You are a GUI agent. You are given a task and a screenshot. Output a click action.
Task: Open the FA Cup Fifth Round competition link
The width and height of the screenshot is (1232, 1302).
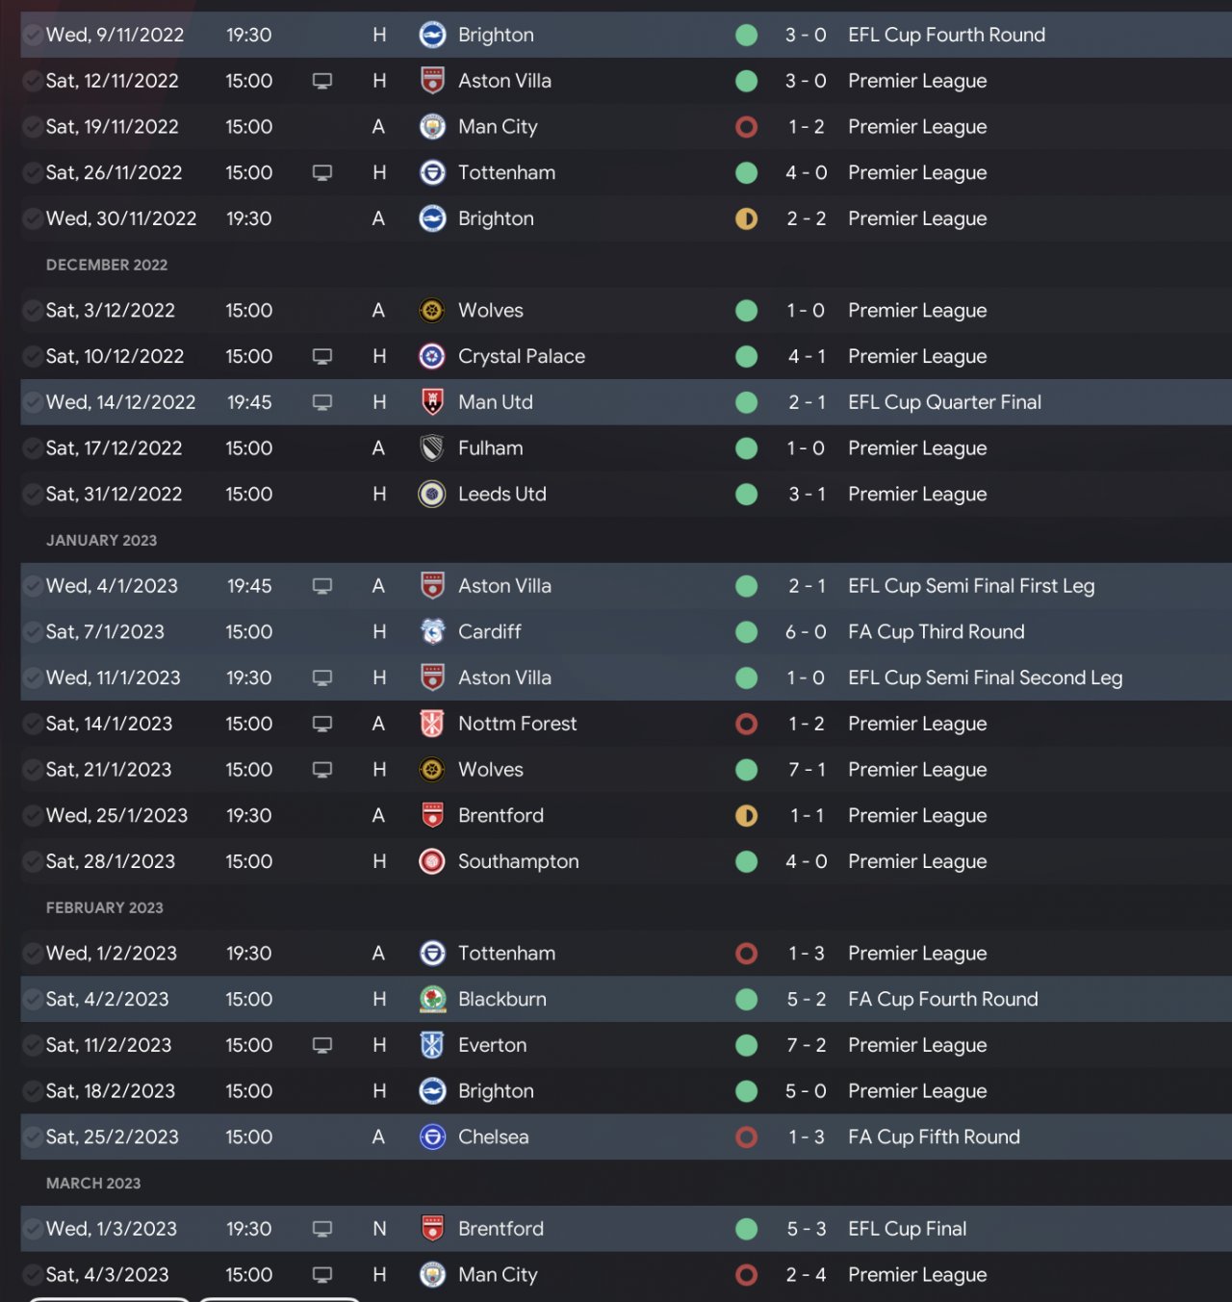pos(934,1137)
